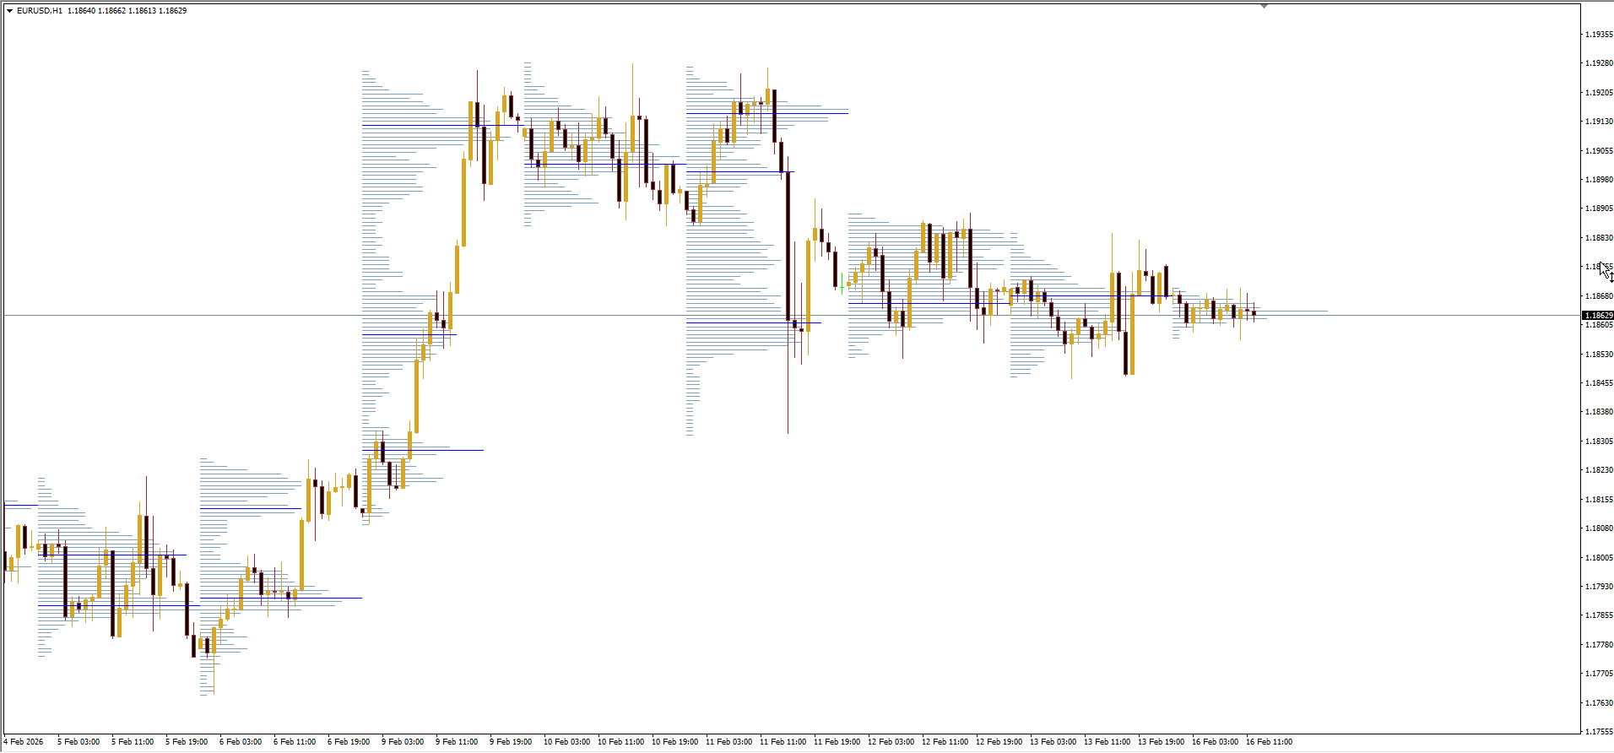Click the EURUSD,H1 symbol label
1614x753 pixels.
click(x=40, y=11)
